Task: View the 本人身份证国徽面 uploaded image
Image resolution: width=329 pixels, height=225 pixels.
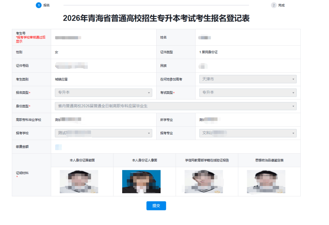Action: click(x=79, y=182)
